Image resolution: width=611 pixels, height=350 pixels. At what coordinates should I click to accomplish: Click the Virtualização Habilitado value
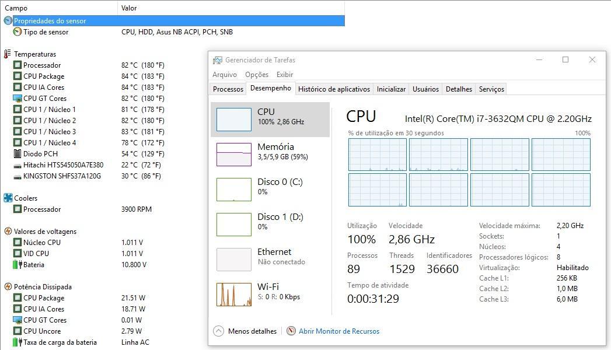click(x=572, y=268)
